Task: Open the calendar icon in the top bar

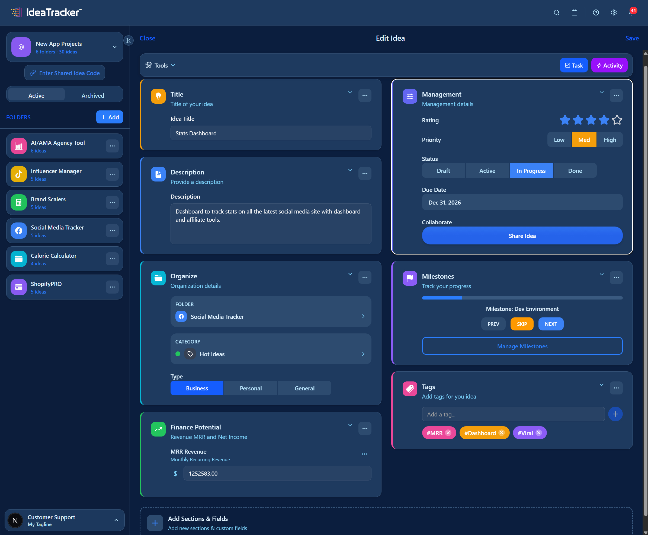Action: pos(574,13)
